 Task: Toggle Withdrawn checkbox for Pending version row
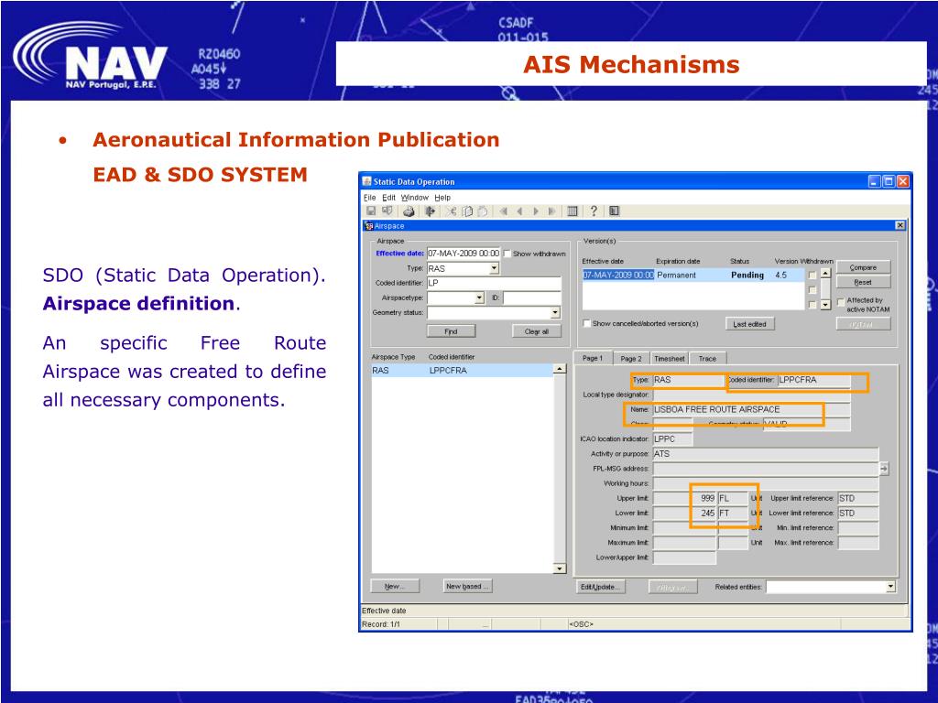click(x=812, y=276)
